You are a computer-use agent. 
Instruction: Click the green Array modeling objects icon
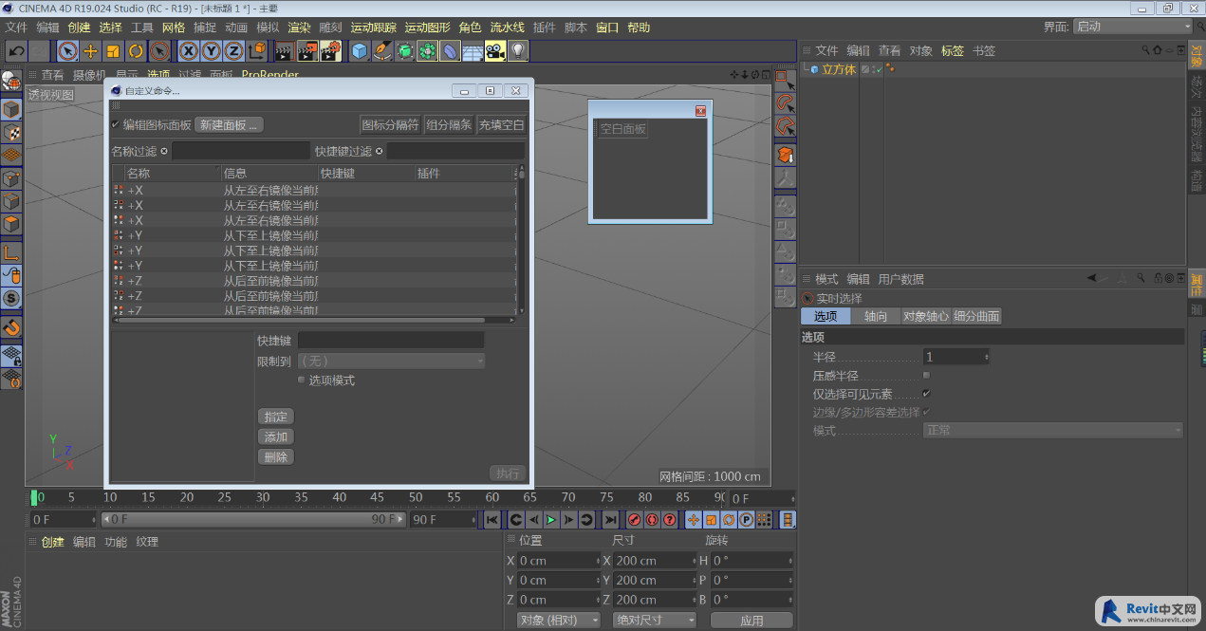428,50
